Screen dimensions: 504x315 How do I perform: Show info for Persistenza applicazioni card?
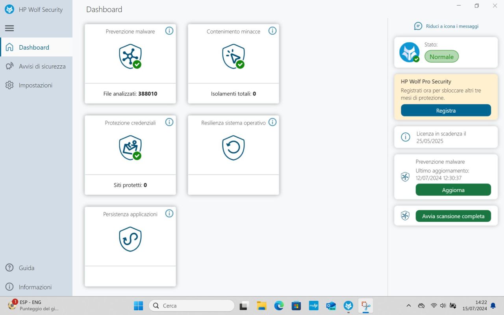pyautogui.click(x=169, y=213)
